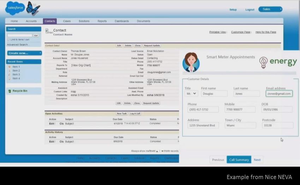The width and height of the screenshot is (300, 185).
Task: Click the Town / City field Miami
Action: 240,125
